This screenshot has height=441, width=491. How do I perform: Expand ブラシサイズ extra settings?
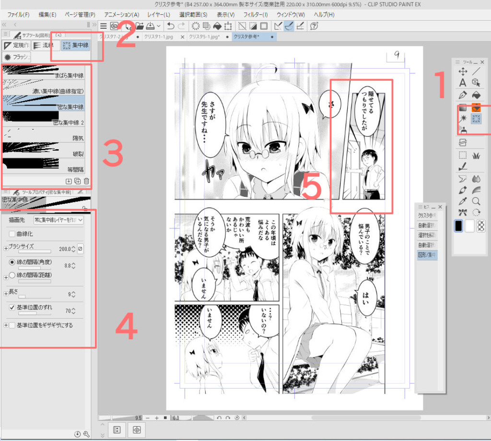(x=6, y=249)
